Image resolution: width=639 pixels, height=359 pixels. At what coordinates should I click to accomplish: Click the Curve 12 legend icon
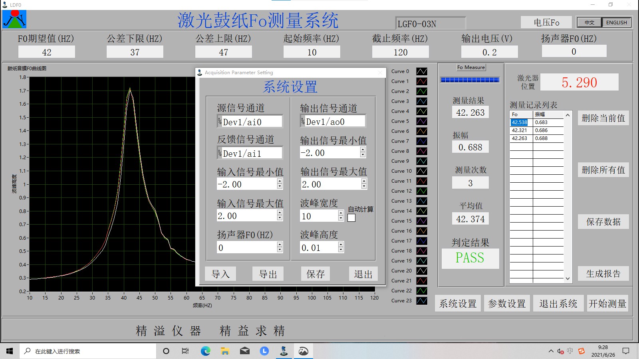pos(422,191)
